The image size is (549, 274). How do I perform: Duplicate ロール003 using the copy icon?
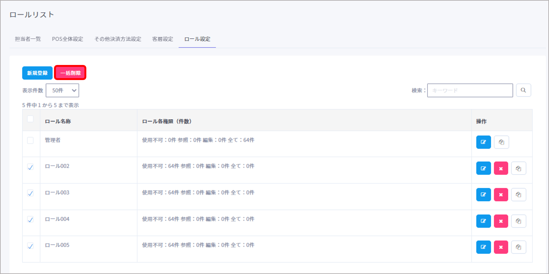[518, 195]
